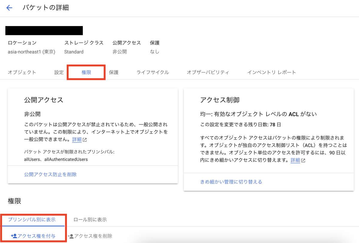This screenshot has height=243, width=359.
Task: Open the オブジェクト tab
Action: 22,72
